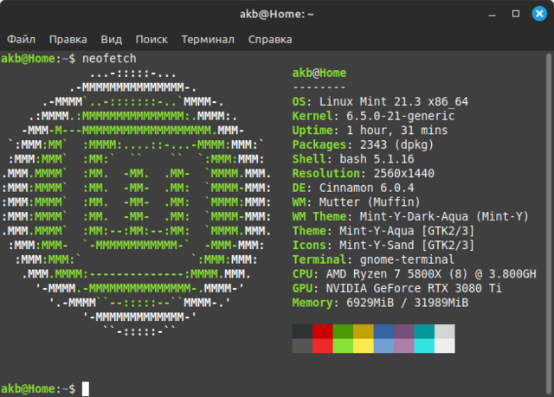Open the Файл menu

click(21, 39)
